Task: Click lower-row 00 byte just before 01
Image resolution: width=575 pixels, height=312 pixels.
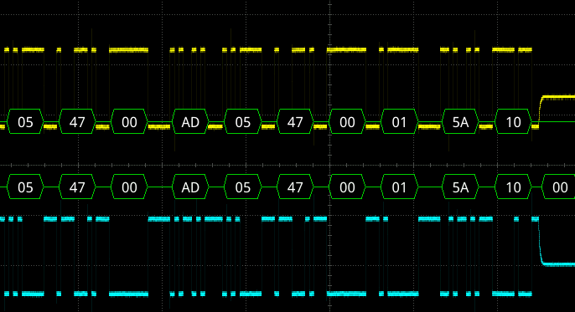Action: (x=347, y=187)
